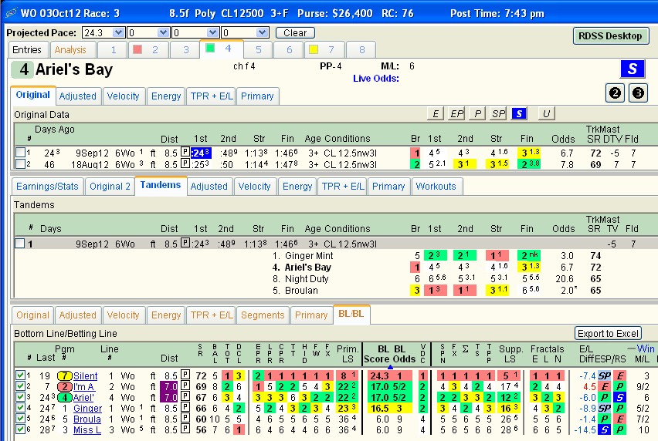658x441 pixels.
Task: Click the black circle 2 icon
Action: (x=615, y=93)
